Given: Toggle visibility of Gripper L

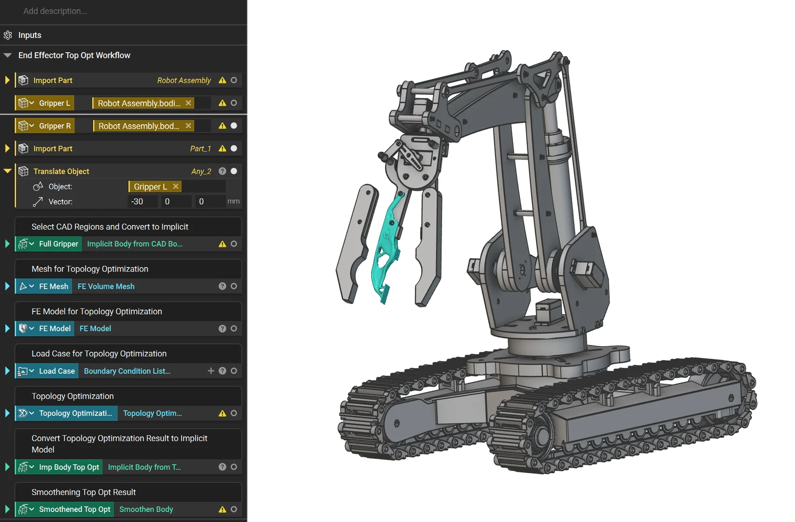Looking at the screenshot, I should (234, 103).
